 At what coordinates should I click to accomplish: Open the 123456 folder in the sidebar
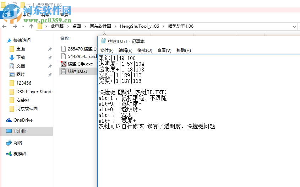click(24, 83)
